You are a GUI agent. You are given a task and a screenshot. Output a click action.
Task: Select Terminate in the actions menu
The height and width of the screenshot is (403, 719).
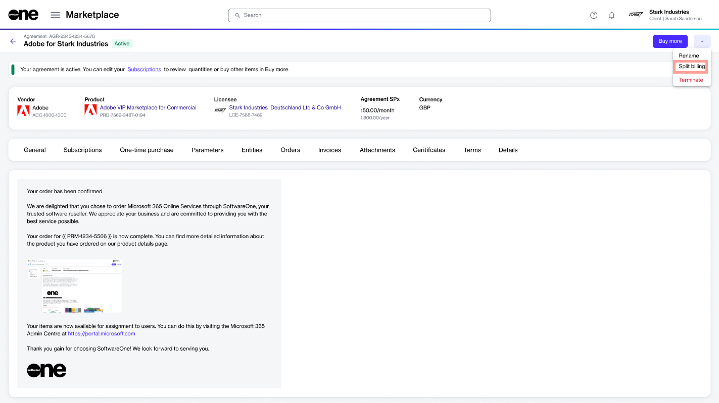[x=691, y=80]
